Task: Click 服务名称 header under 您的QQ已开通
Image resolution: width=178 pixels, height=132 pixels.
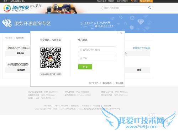Action: (x=21, y=53)
